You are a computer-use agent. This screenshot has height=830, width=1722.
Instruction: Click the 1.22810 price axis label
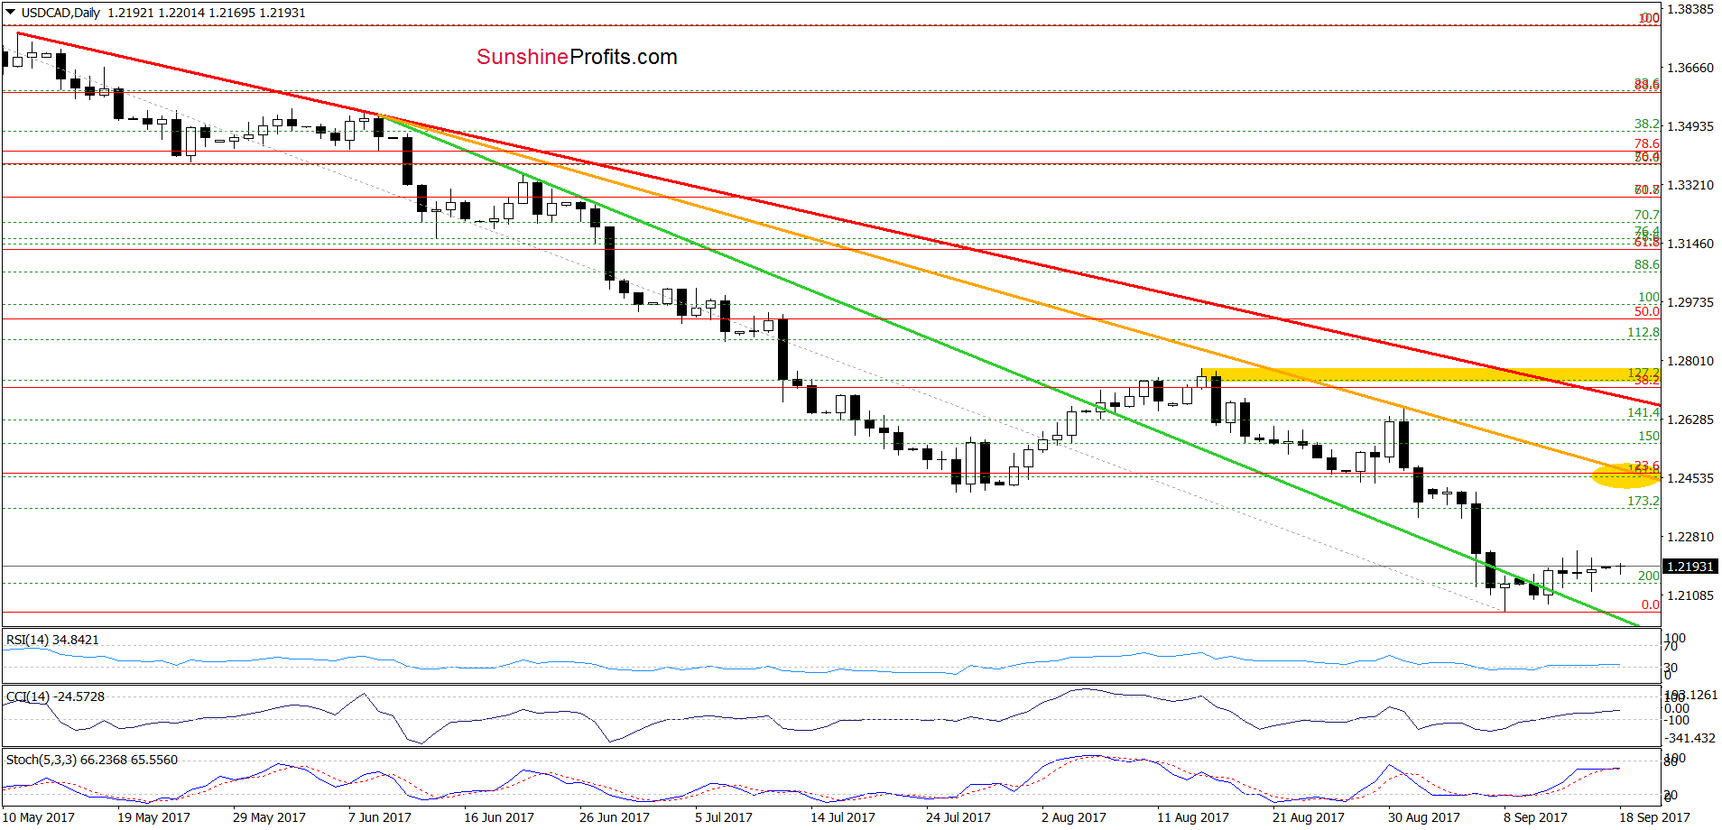[1690, 537]
